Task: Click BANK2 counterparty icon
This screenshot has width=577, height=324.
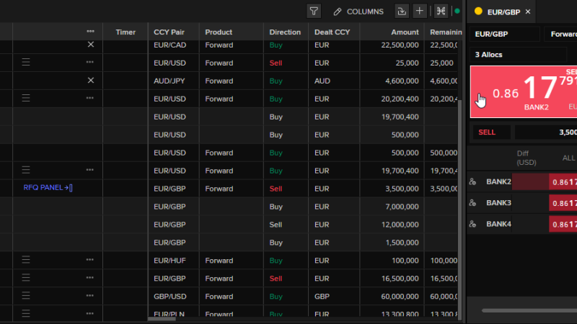Action: [473, 182]
